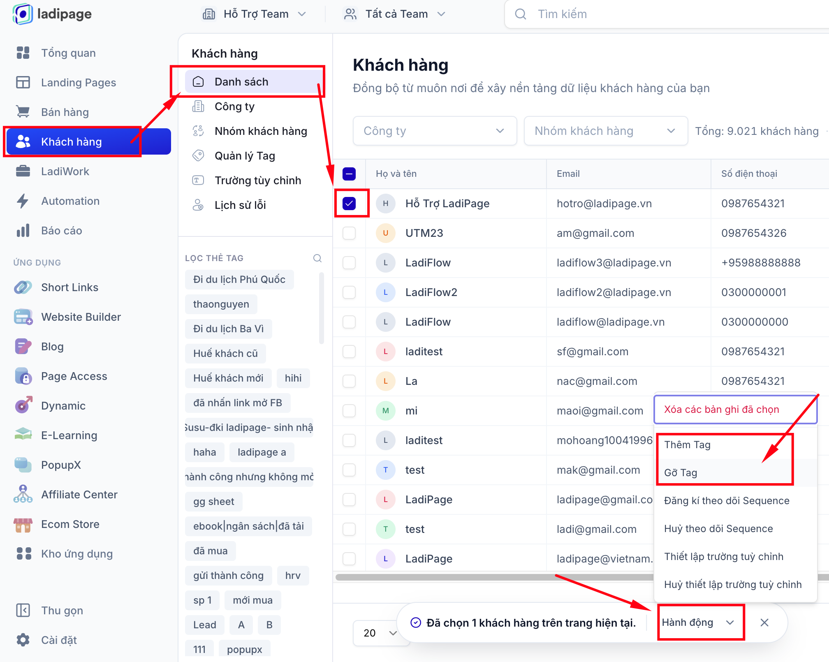Open the Ecom Store app icon
Screen dimensions: 829x662
click(x=23, y=524)
